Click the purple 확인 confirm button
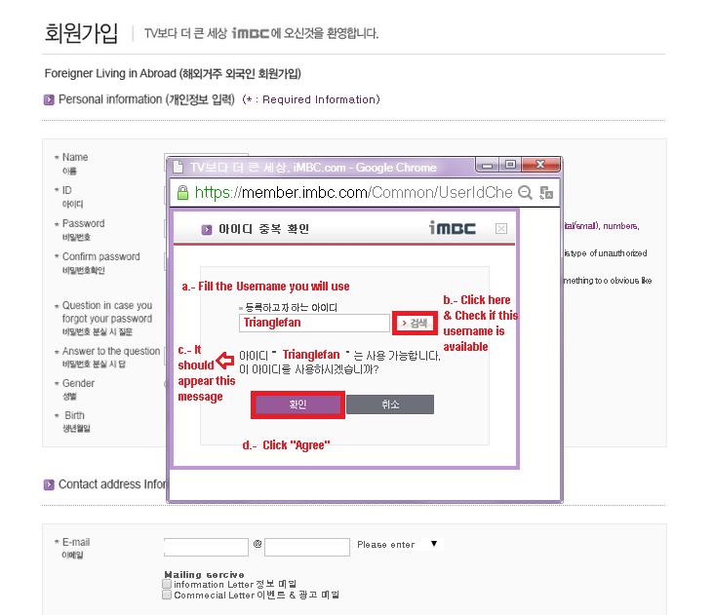Screen dimensions: 714x615 297,404
